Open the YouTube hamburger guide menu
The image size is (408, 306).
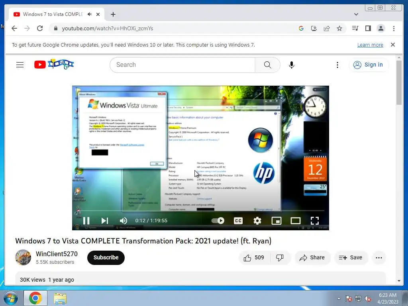[x=20, y=65]
